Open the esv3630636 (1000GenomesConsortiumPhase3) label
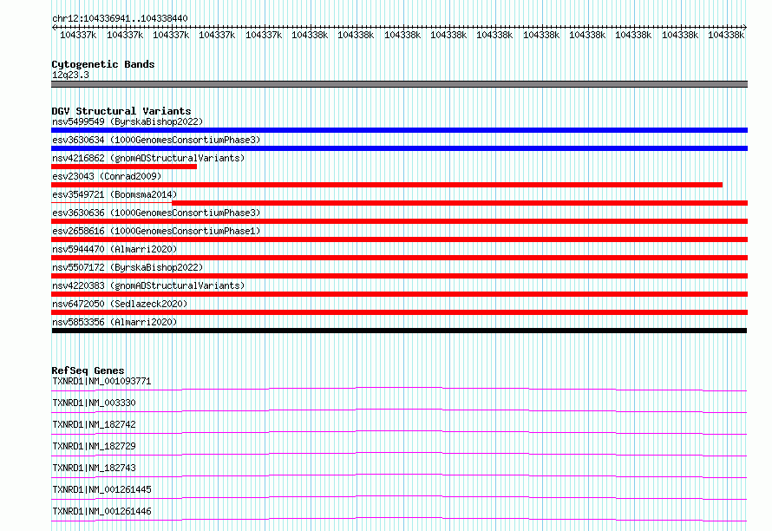772x531 pixels. 156,213
